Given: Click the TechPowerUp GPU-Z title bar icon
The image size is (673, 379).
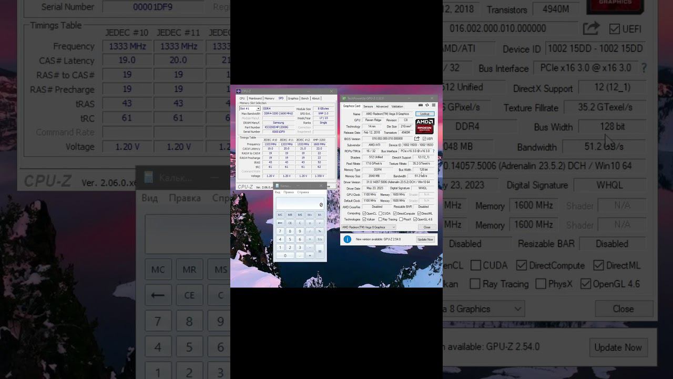Looking at the screenshot, I should coord(344,98).
